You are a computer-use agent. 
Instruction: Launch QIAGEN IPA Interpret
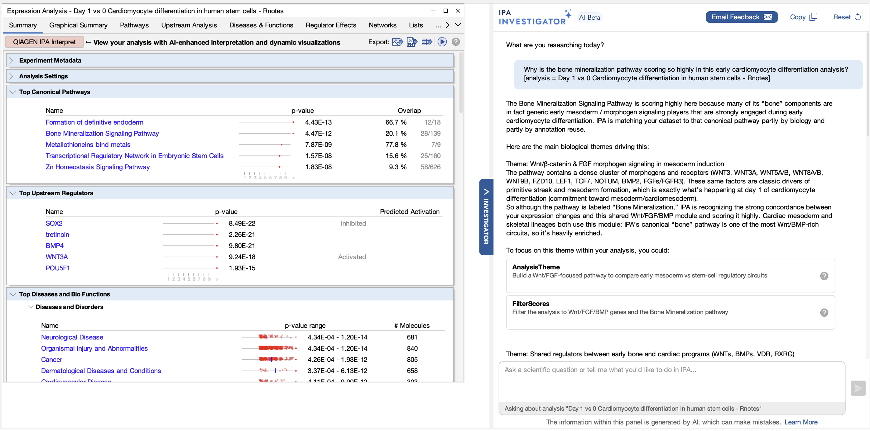tap(45, 42)
